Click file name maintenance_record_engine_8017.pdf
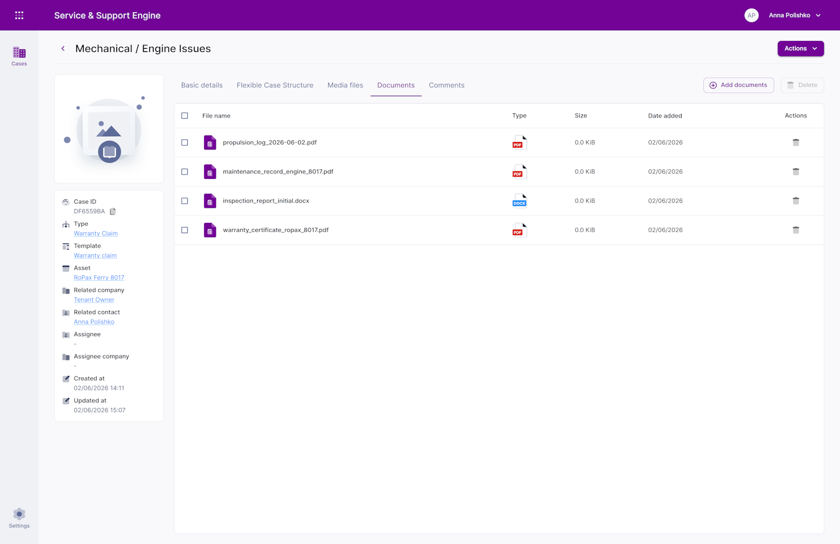The height and width of the screenshot is (544, 840). click(278, 172)
